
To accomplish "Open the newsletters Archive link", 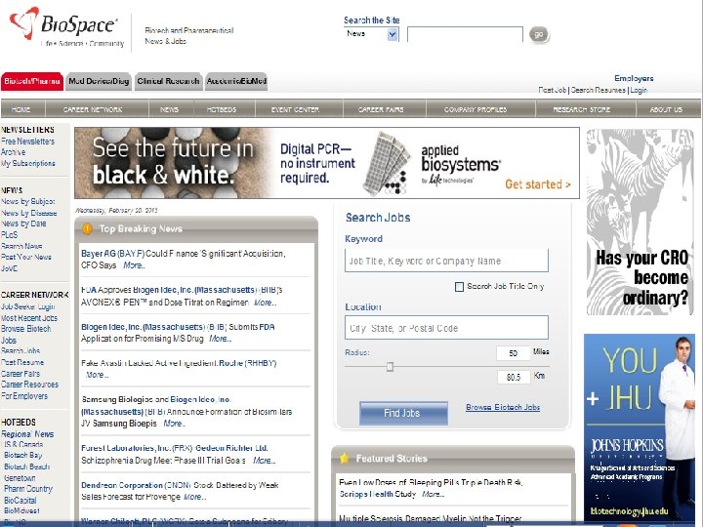I will click(x=13, y=152).
